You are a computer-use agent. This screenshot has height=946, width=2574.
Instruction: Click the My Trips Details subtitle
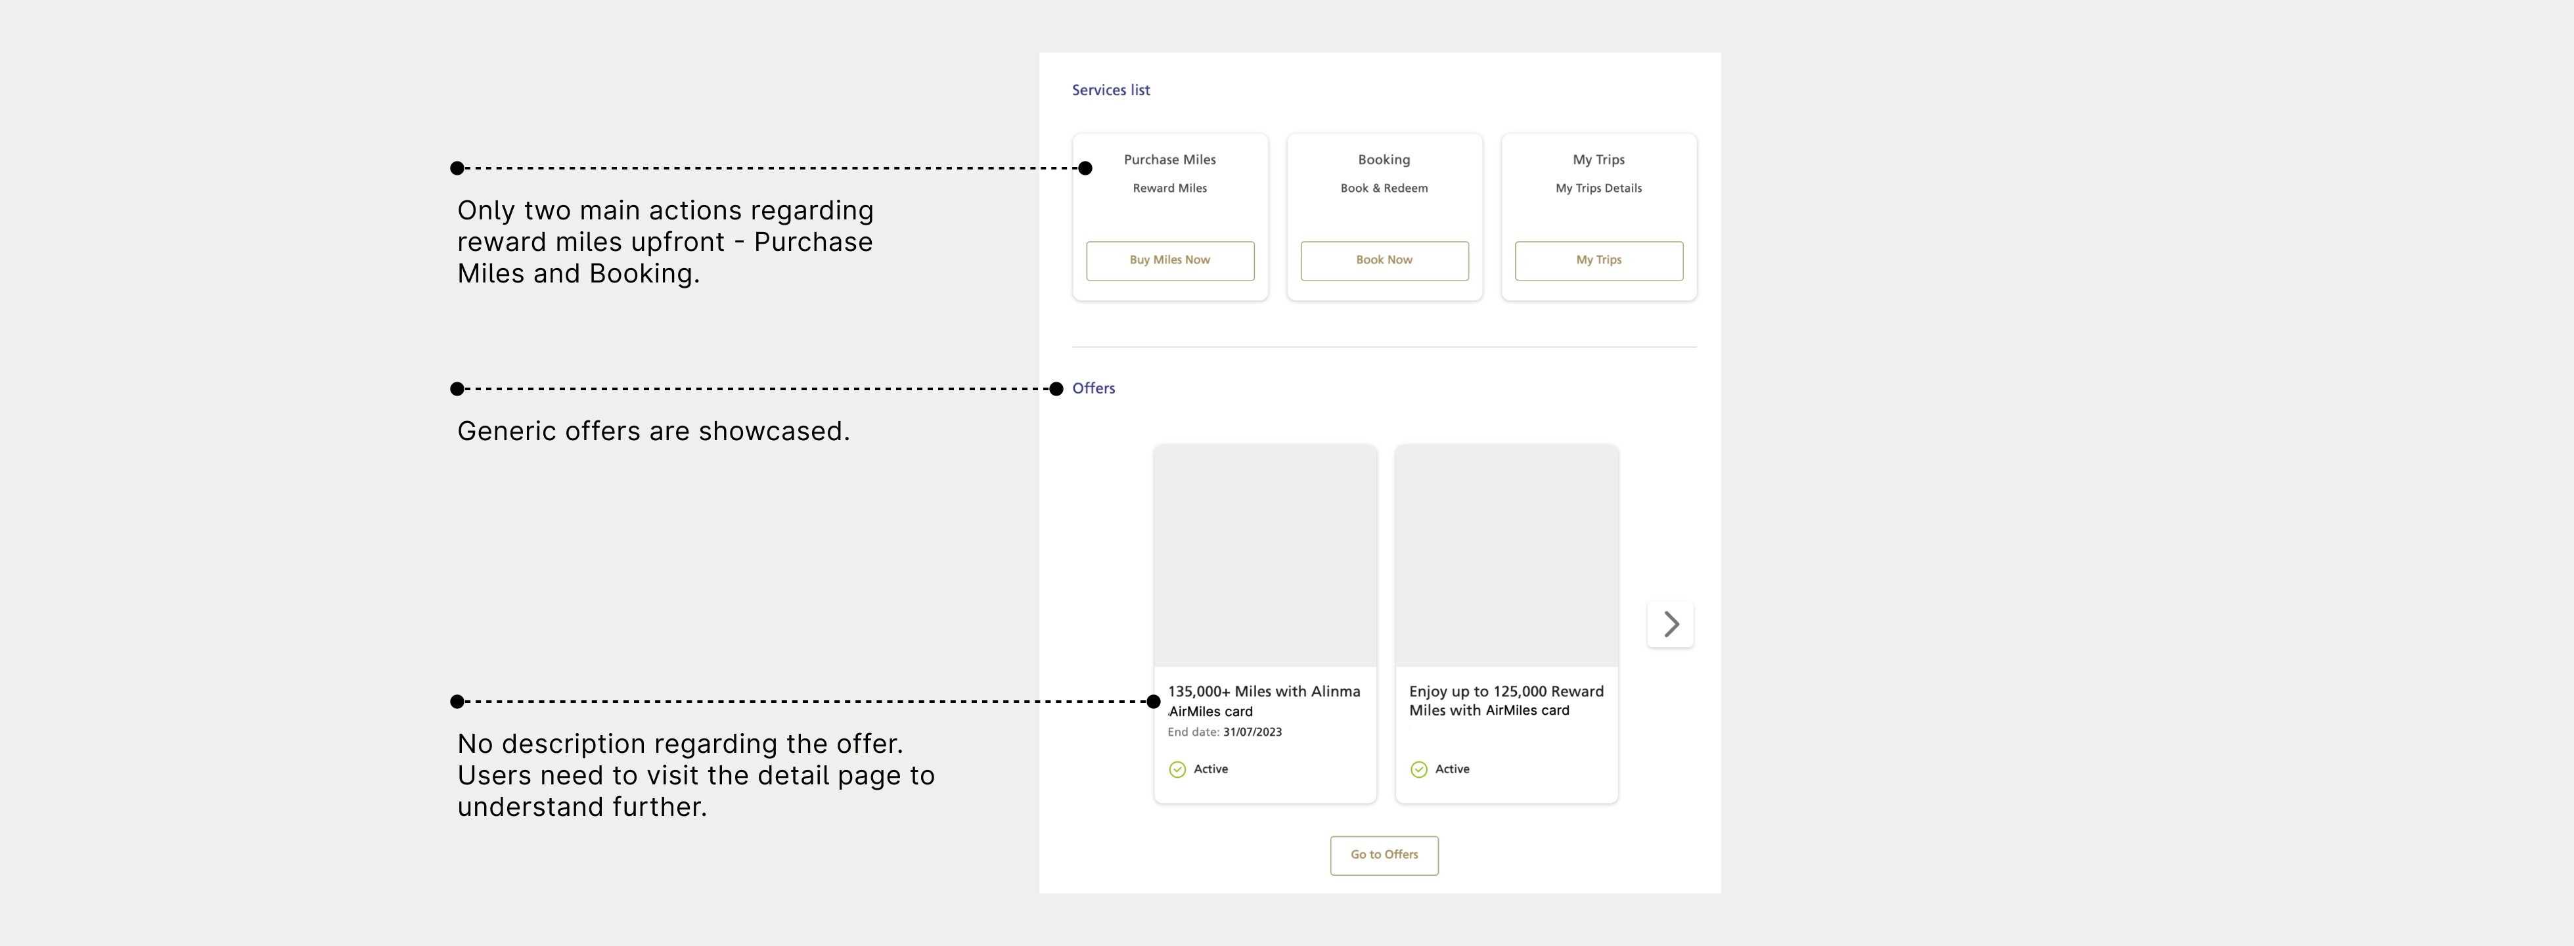(x=1599, y=189)
